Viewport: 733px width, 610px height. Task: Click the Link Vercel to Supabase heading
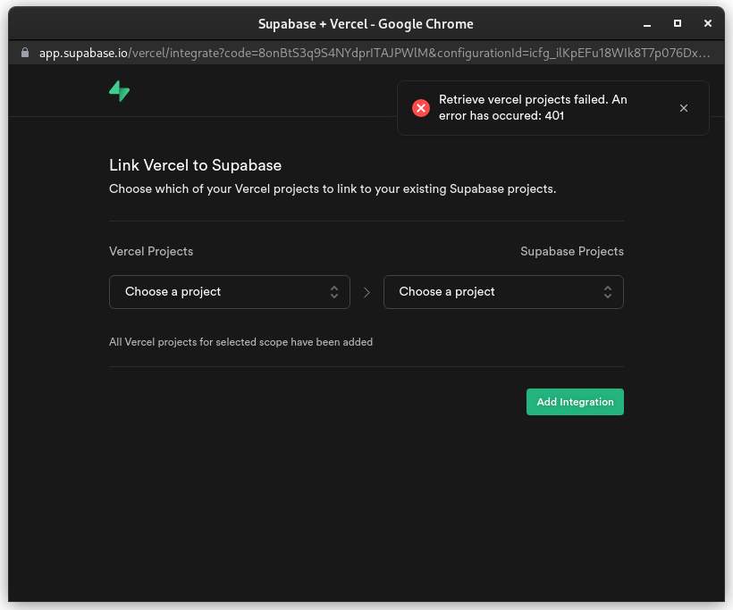tap(195, 166)
